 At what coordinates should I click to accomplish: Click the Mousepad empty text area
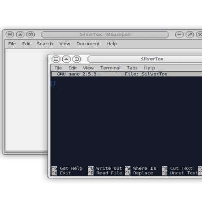[26, 99]
